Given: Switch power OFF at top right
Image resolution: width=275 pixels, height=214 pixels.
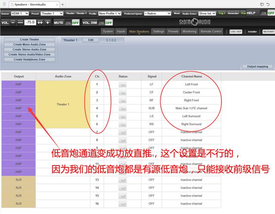Looking at the screenshot, I should click(x=271, y=13).
